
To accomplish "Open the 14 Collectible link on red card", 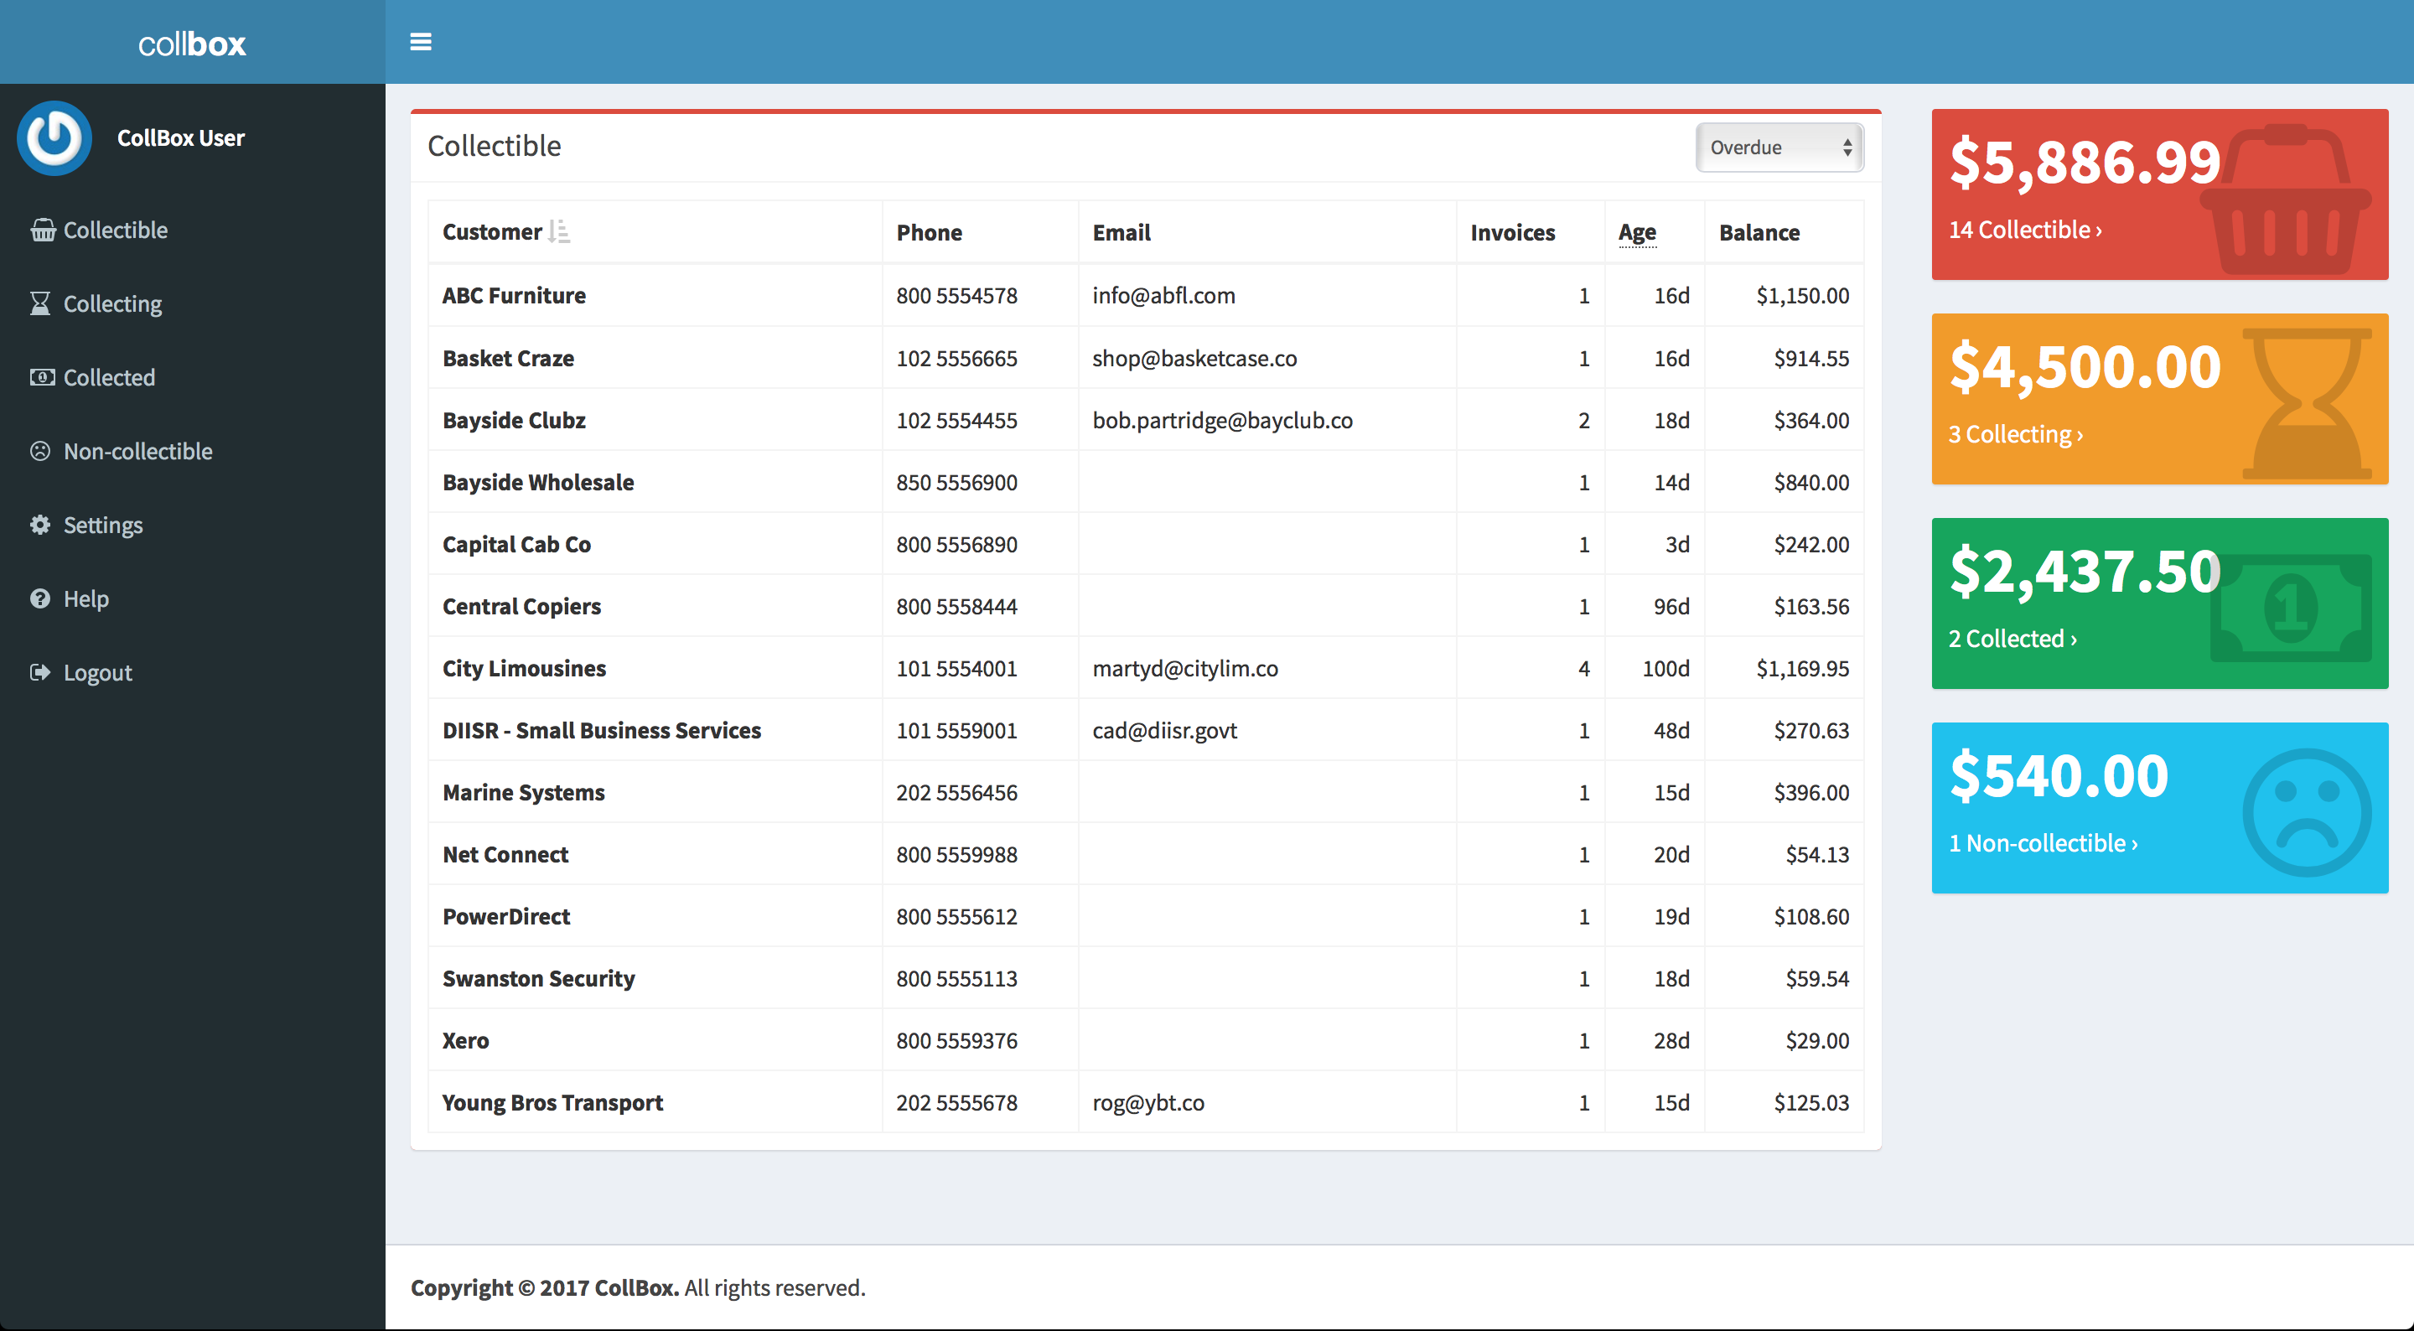I will 2024,230.
